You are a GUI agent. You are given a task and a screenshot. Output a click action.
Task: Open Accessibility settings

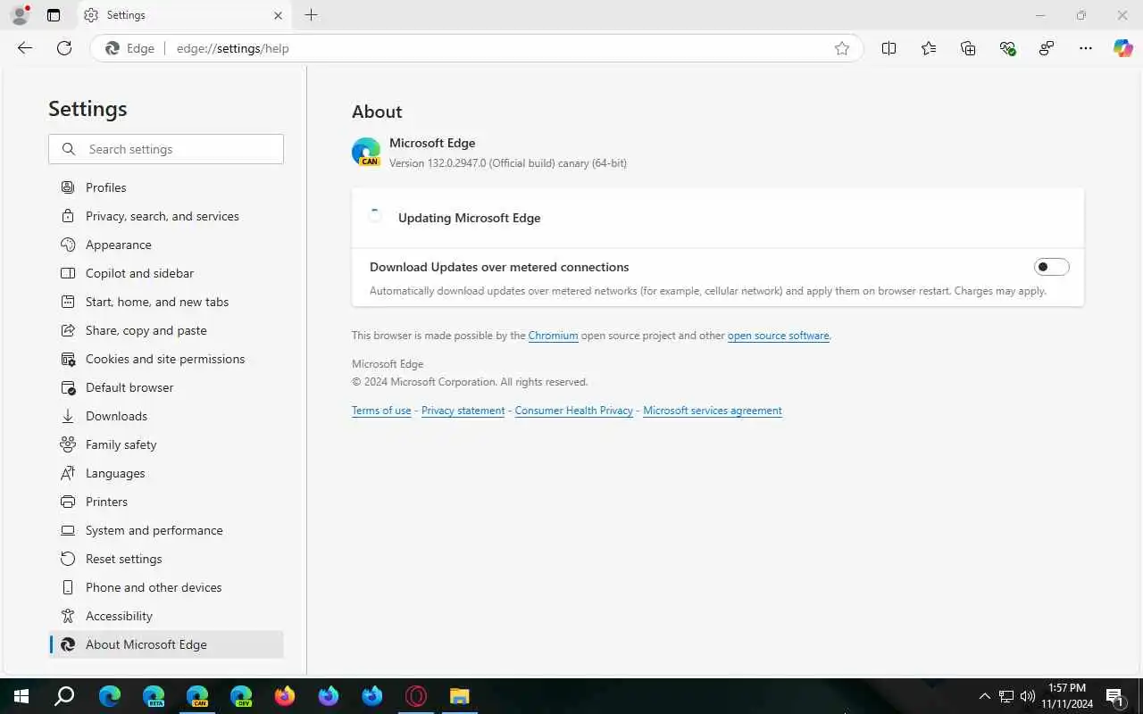pyautogui.click(x=166, y=616)
